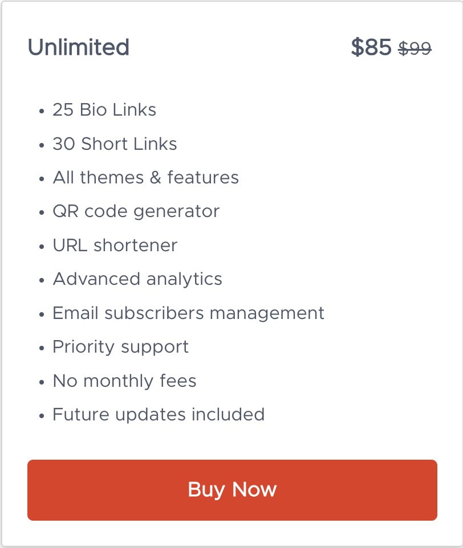Click the Future updates included line
This screenshot has width=463, height=548.
click(x=159, y=414)
